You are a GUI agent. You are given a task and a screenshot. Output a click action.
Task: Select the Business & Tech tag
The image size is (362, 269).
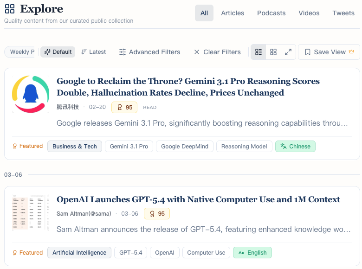[75, 146]
